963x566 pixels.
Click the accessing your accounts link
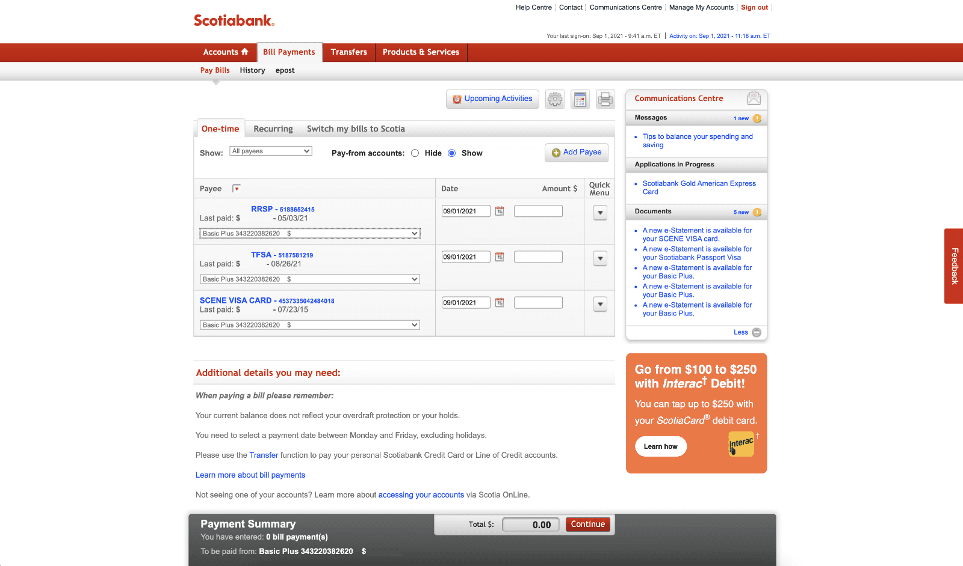[421, 495]
